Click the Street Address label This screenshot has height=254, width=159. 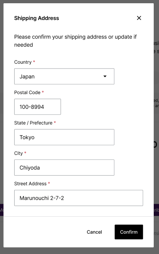[x=30, y=184]
